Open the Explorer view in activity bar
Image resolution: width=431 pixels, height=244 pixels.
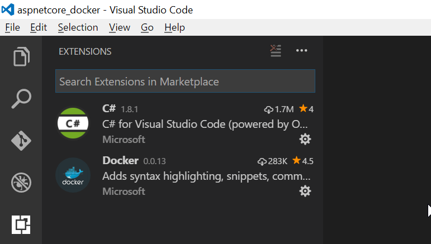[x=21, y=56]
